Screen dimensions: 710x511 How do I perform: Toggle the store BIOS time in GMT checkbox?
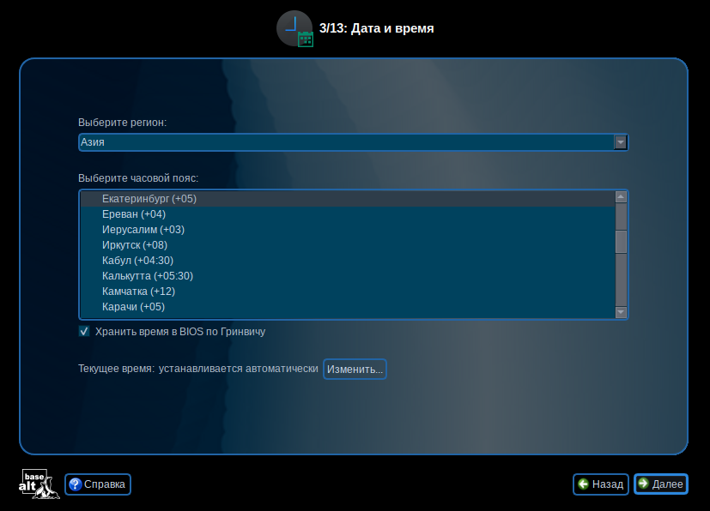(84, 331)
